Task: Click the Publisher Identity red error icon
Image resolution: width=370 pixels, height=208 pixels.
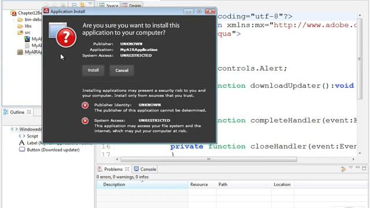Action: point(85,105)
